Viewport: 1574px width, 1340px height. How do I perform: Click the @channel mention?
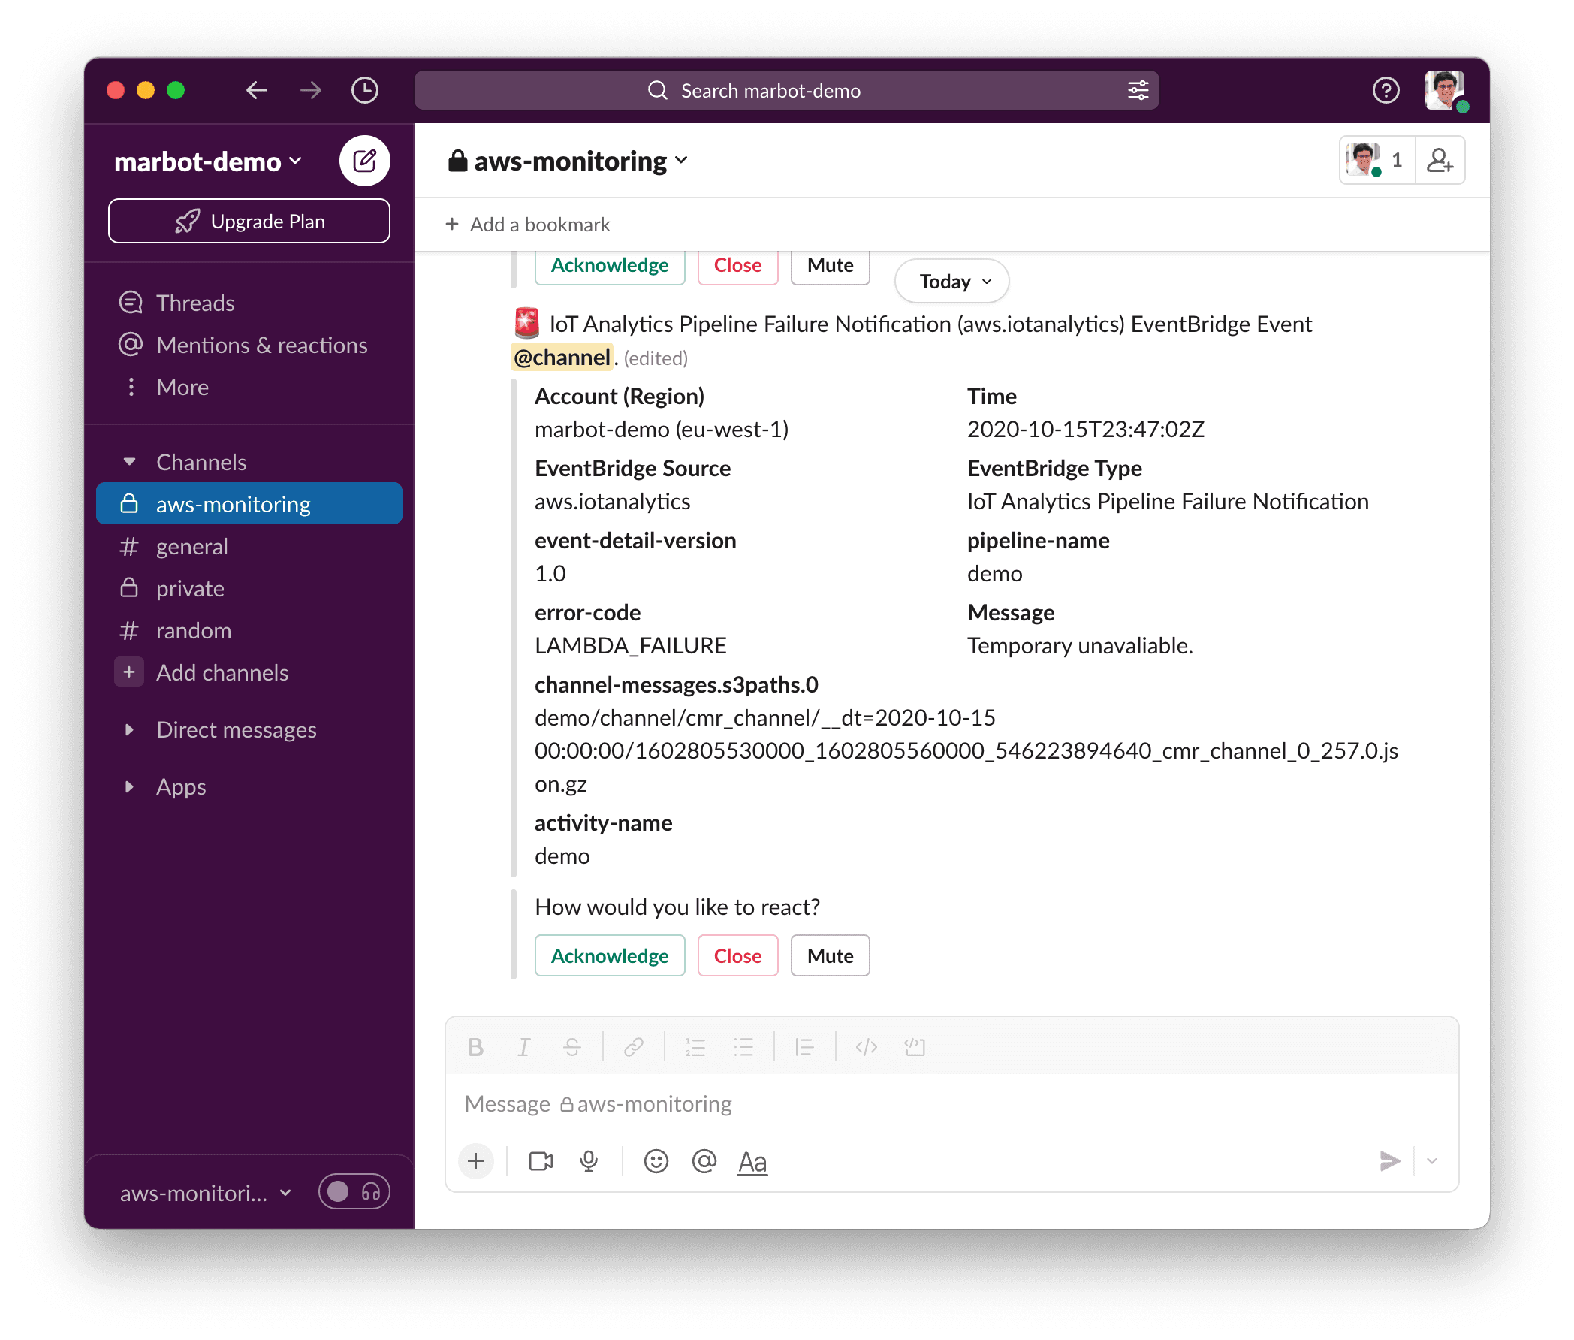click(562, 357)
